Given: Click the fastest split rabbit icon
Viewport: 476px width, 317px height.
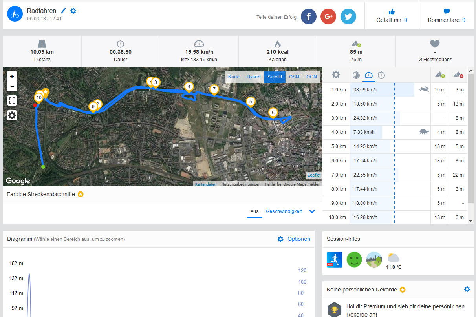Looking at the screenshot, I should [x=423, y=90].
